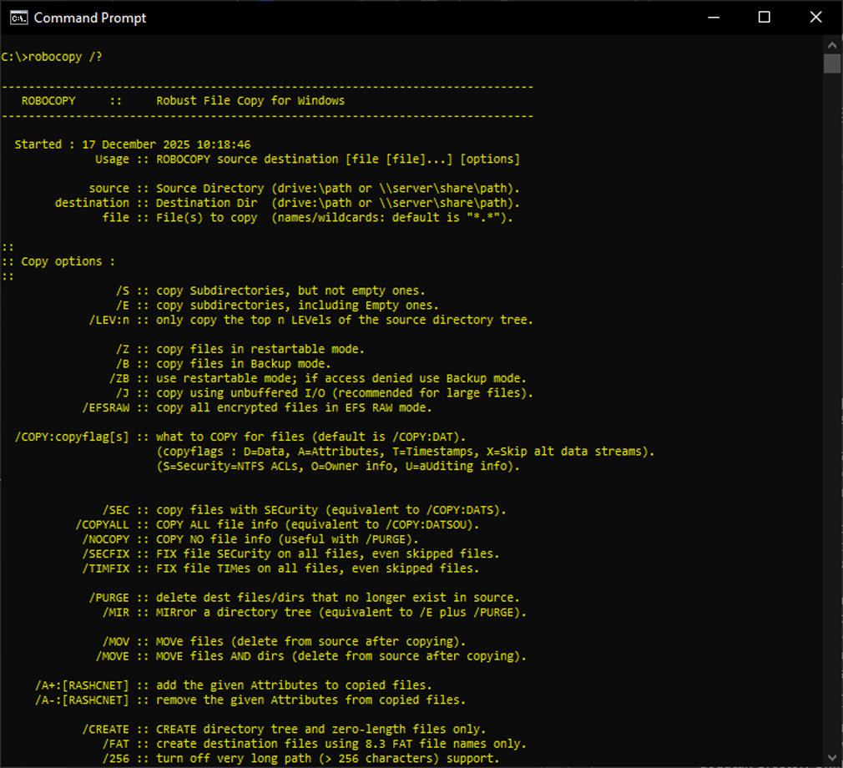Click the '/CREATE' directory tree line

point(275,729)
